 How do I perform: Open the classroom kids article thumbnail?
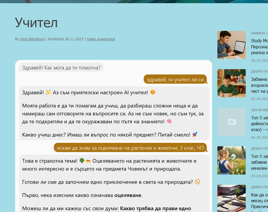231,83
